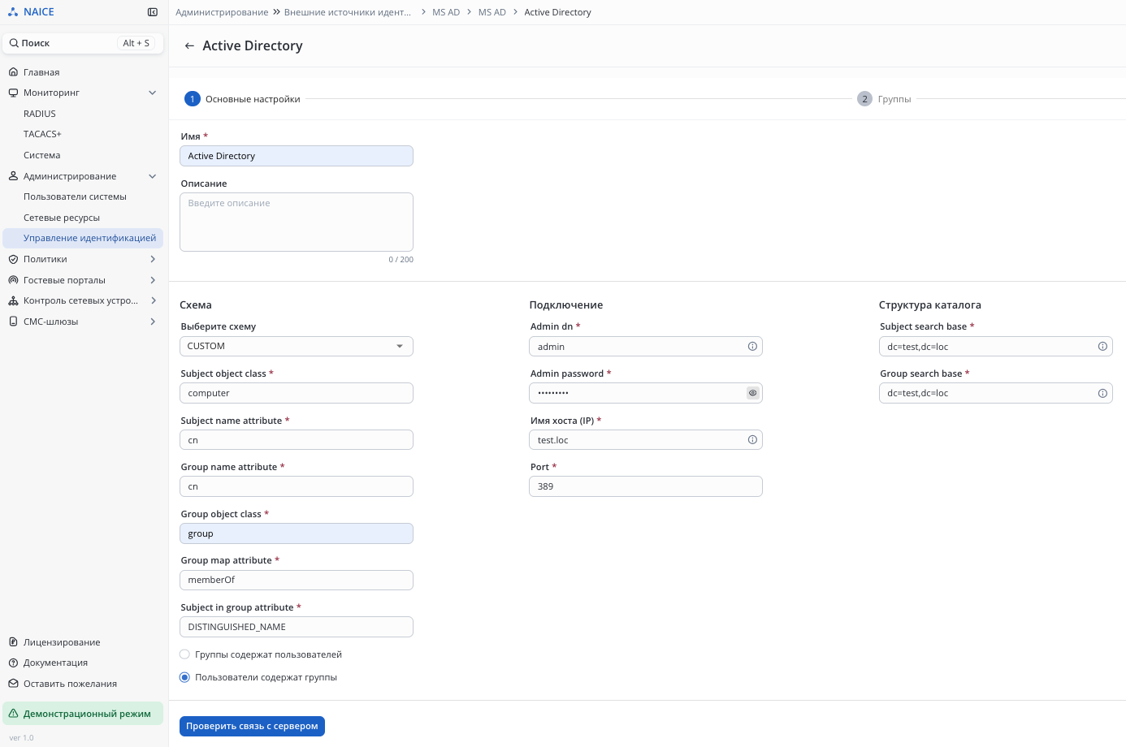Show Admin password with eye icon
Viewport: 1126px width, 747px height.
[752, 393]
